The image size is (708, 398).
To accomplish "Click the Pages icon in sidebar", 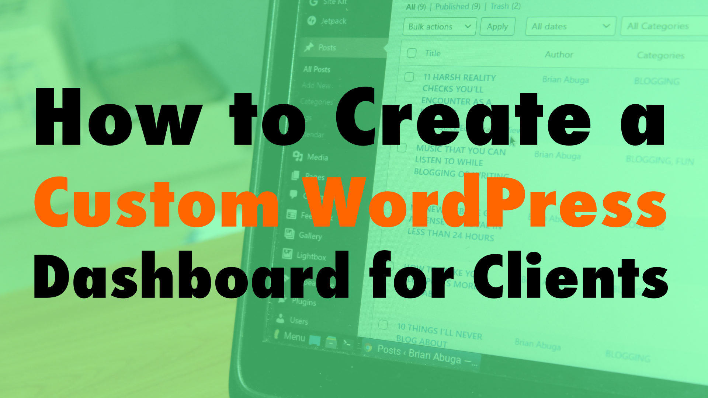I will [x=298, y=177].
